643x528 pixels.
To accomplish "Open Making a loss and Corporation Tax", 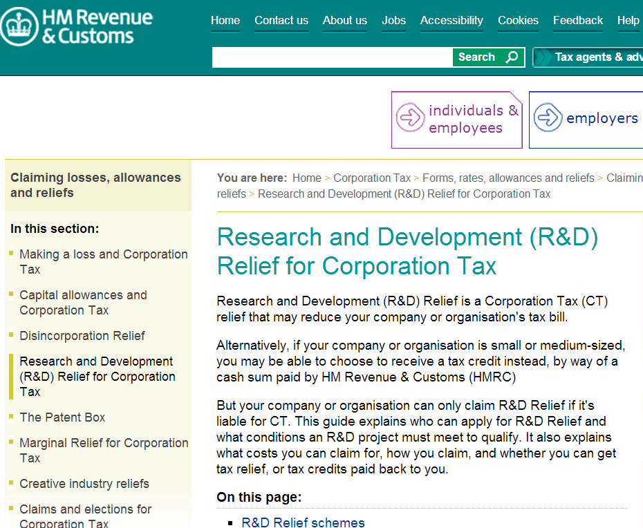I will tap(103, 261).
